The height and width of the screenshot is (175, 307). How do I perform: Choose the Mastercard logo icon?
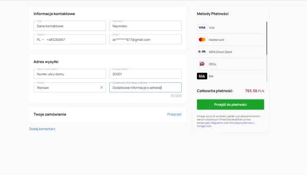(x=202, y=40)
